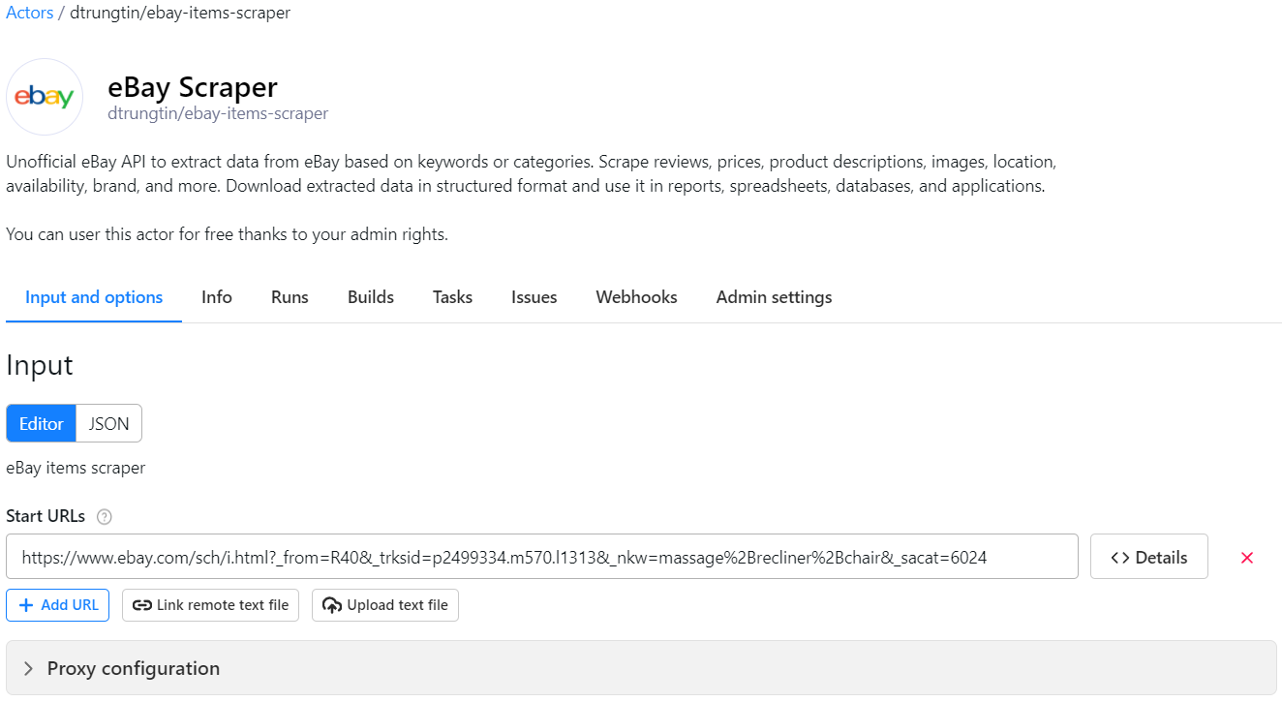The width and height of the screenshot is (1282, 702).
Task: Click dtrungtin/ebay-items-scraper in the breadcrumb
Action: 180,14
